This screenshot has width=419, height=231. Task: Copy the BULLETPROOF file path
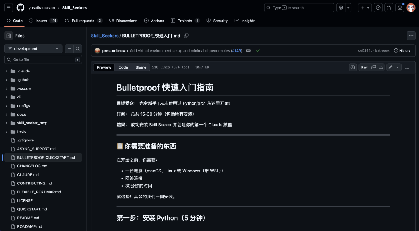[187, 36]
